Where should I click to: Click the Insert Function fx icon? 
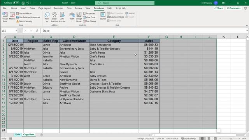[x=37, y=31]
